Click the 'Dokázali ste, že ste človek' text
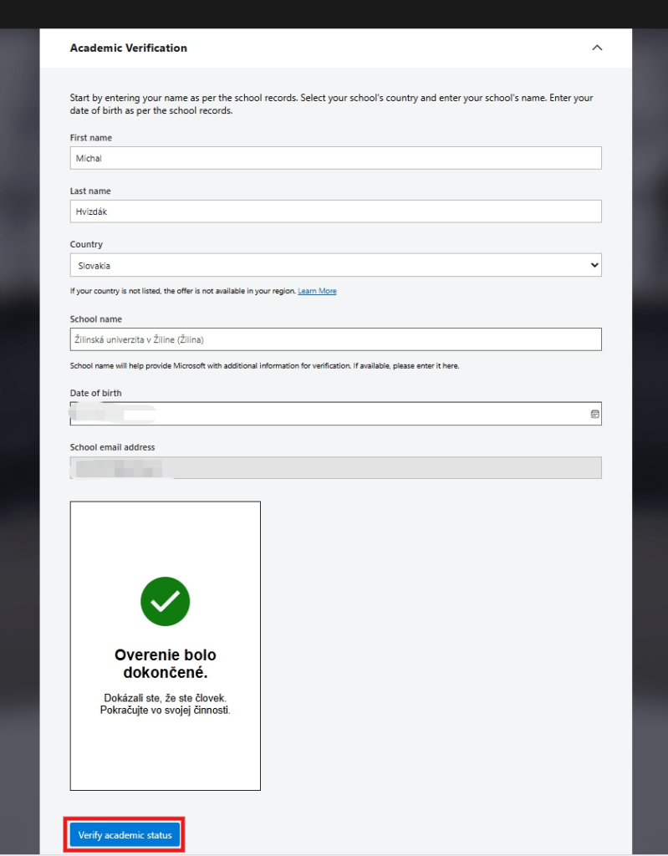This screenshot has height=856, width=668. (166, 696)
